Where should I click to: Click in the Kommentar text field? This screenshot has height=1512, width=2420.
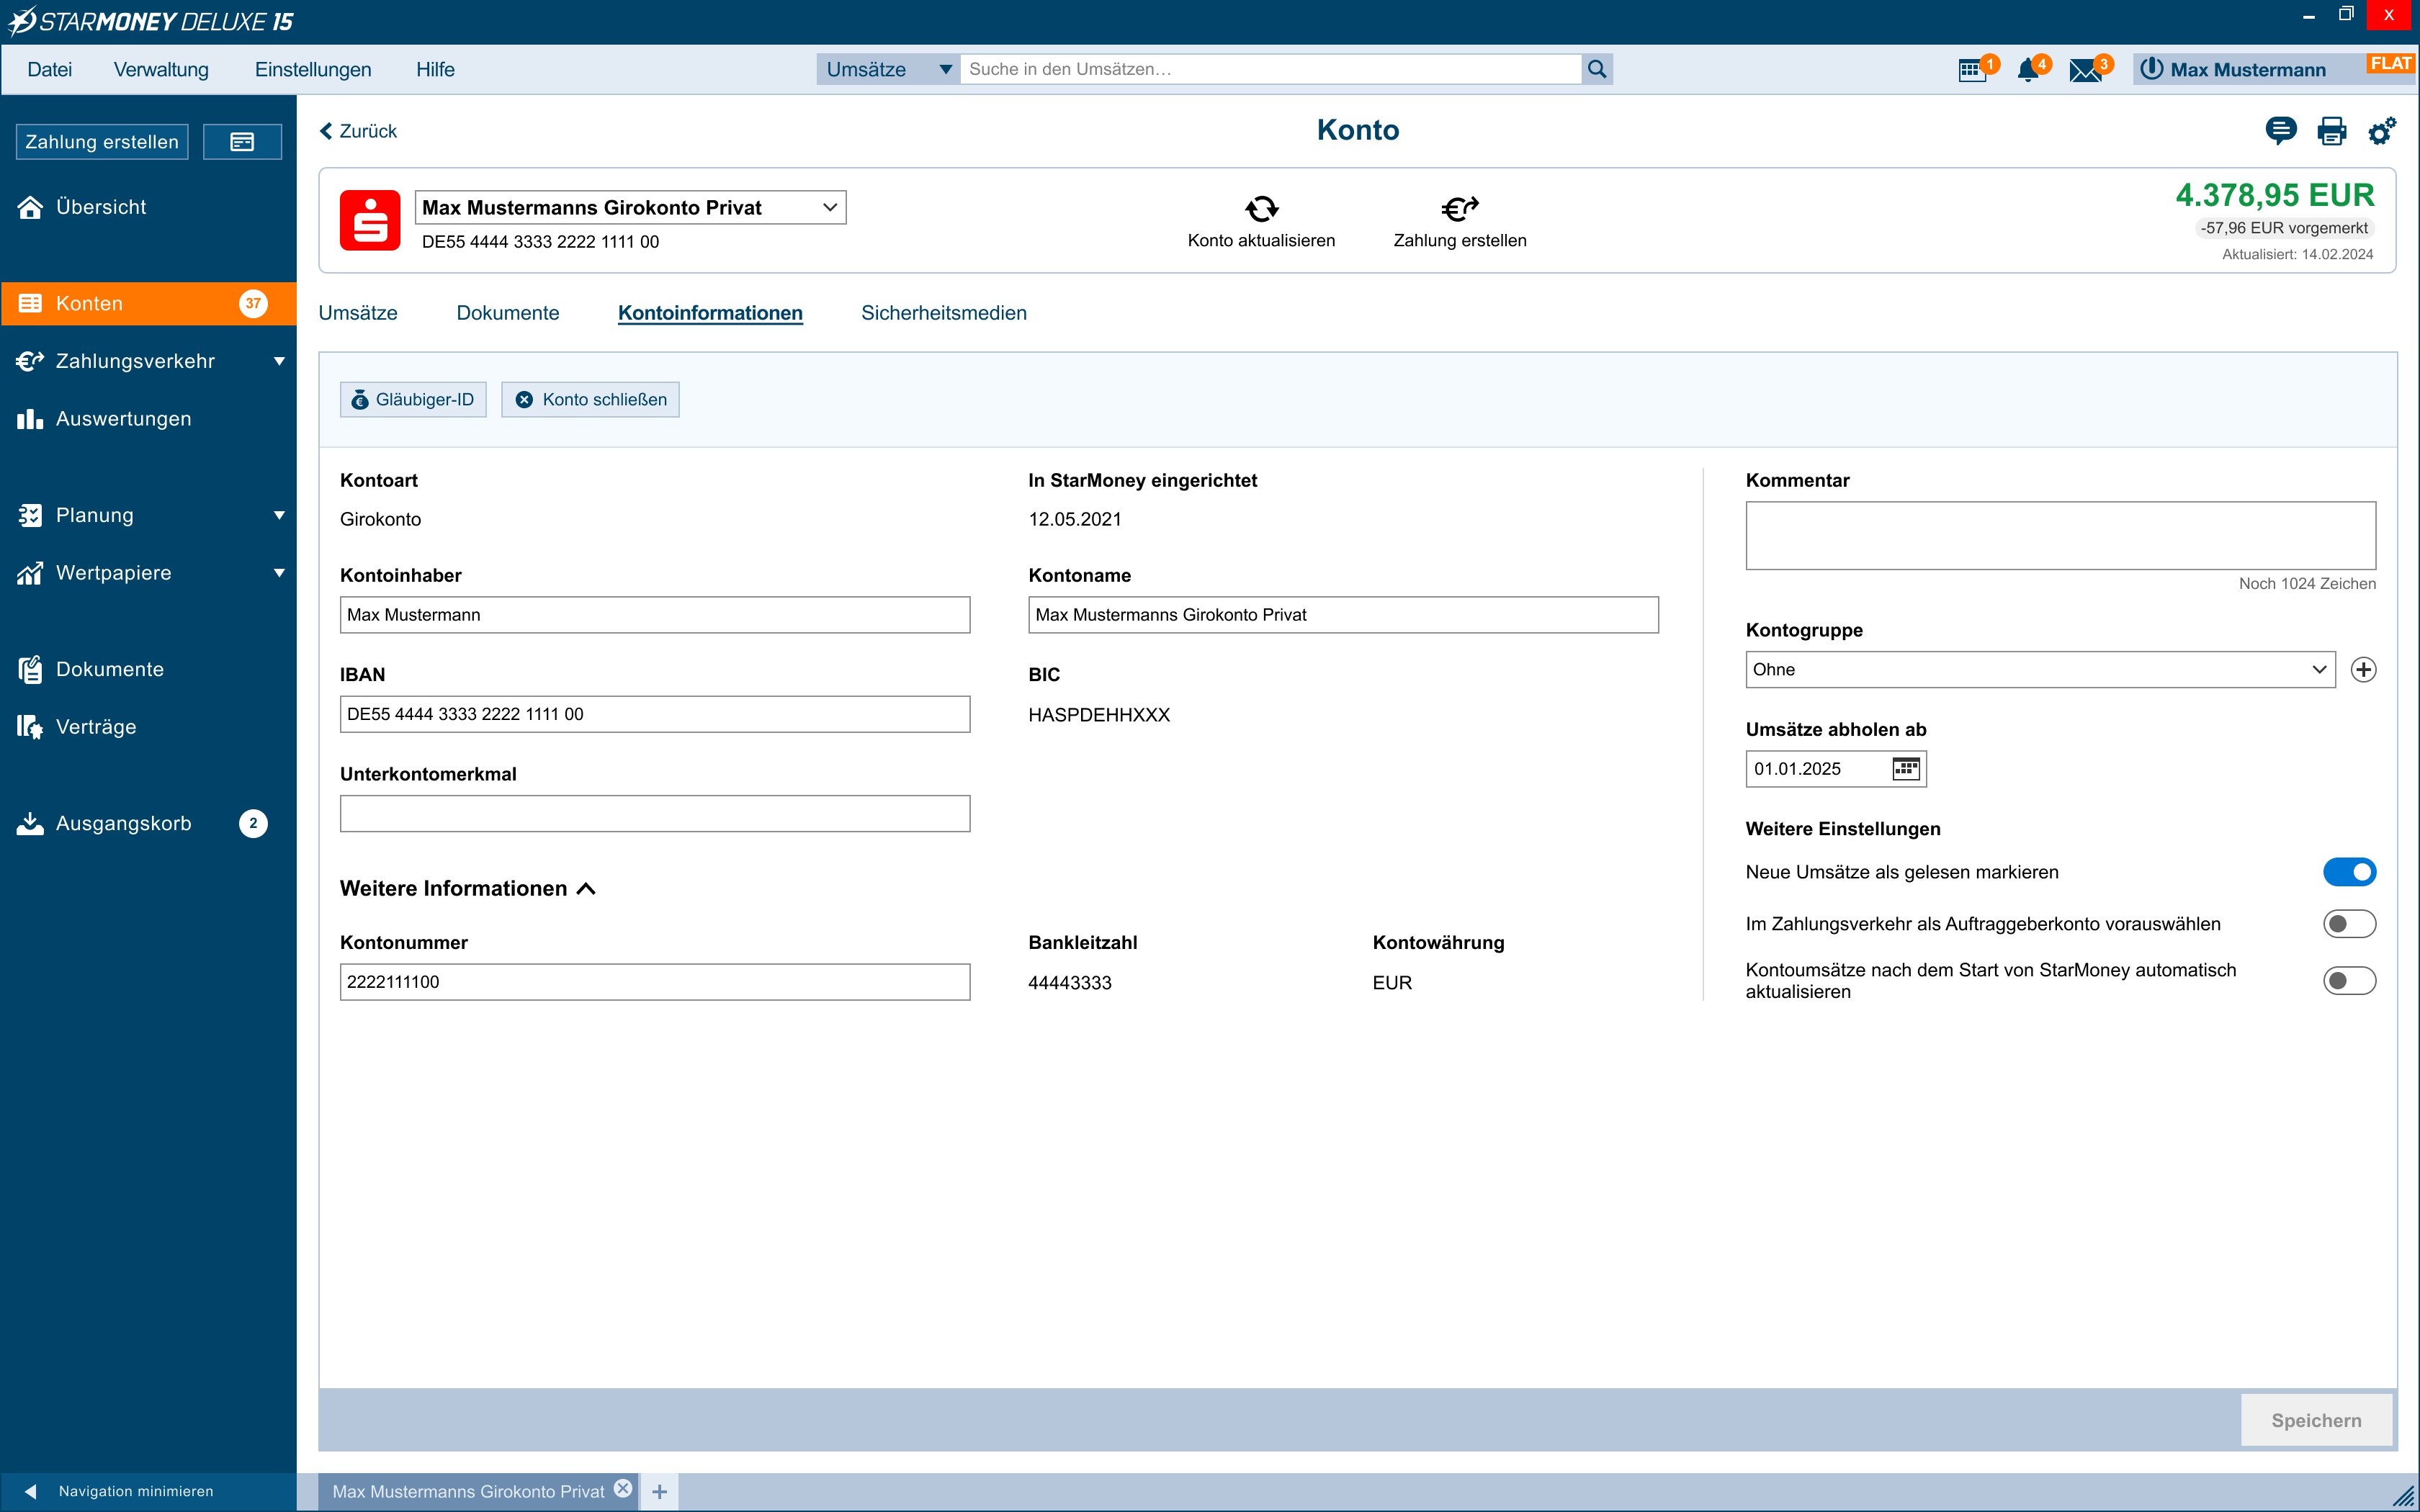click(x=2060, y=536)
